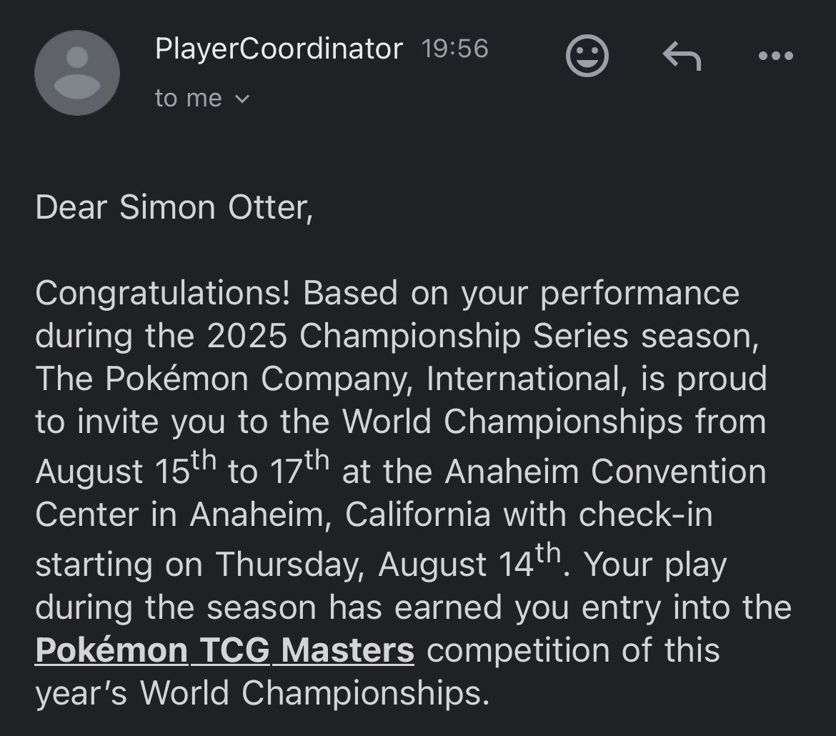Open the three-dot more options menu
Image resolution: width=836 pixels, height=736 pixels.
click(776, 56)
